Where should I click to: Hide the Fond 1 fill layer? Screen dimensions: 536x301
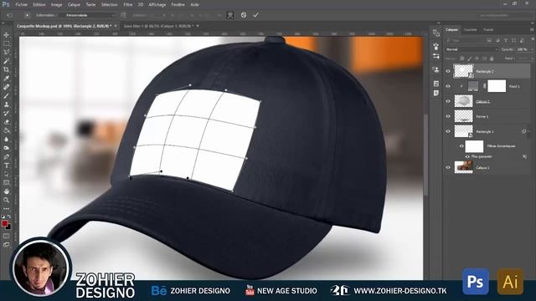coord(448,86)
